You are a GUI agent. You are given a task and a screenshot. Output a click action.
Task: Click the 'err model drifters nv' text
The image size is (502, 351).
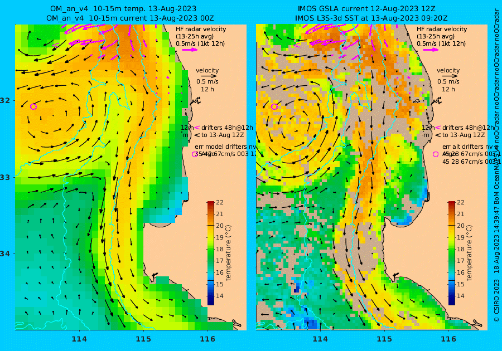point(225,147)
